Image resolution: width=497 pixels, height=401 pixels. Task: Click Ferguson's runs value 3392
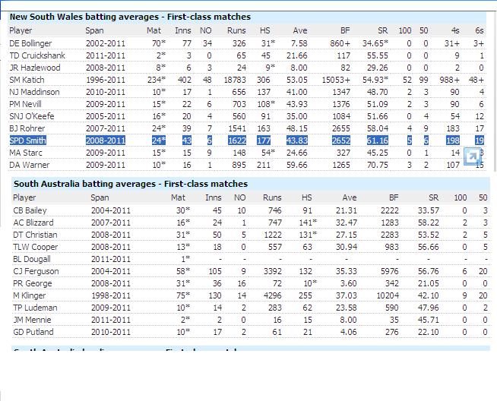[273, 271]
